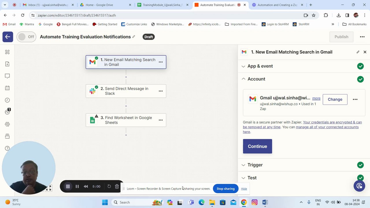Hide the Loom sharing notification bar
Image resolution: width=370 pixels, height=208 pixels.
(244, 189)
